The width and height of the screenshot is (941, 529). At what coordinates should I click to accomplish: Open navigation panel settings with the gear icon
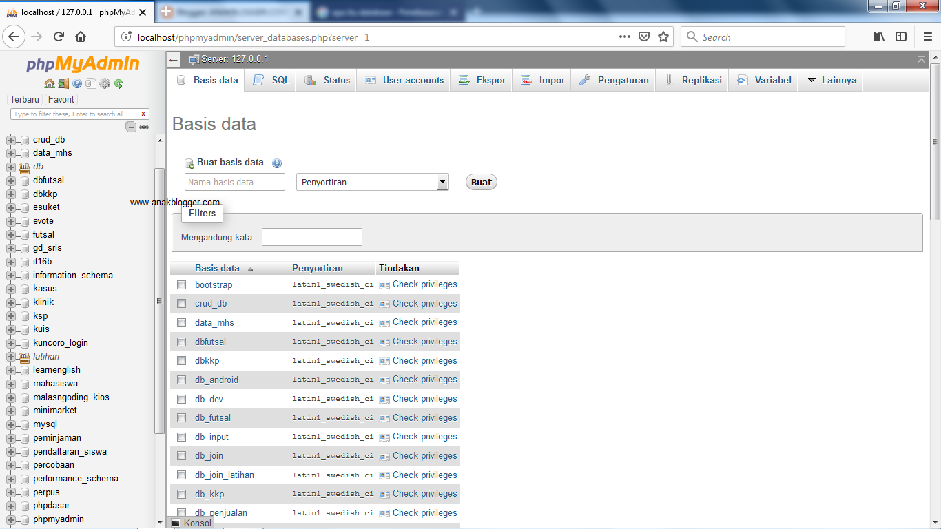[x=105, y=84]
